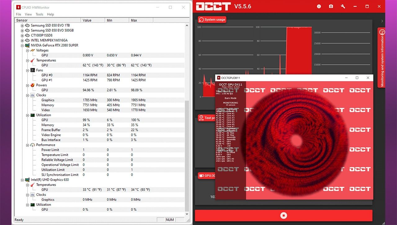This screenshot has width=397, height=225.
Task: Open the View menu in HWMonitor
Action: (x=28, y=14)
